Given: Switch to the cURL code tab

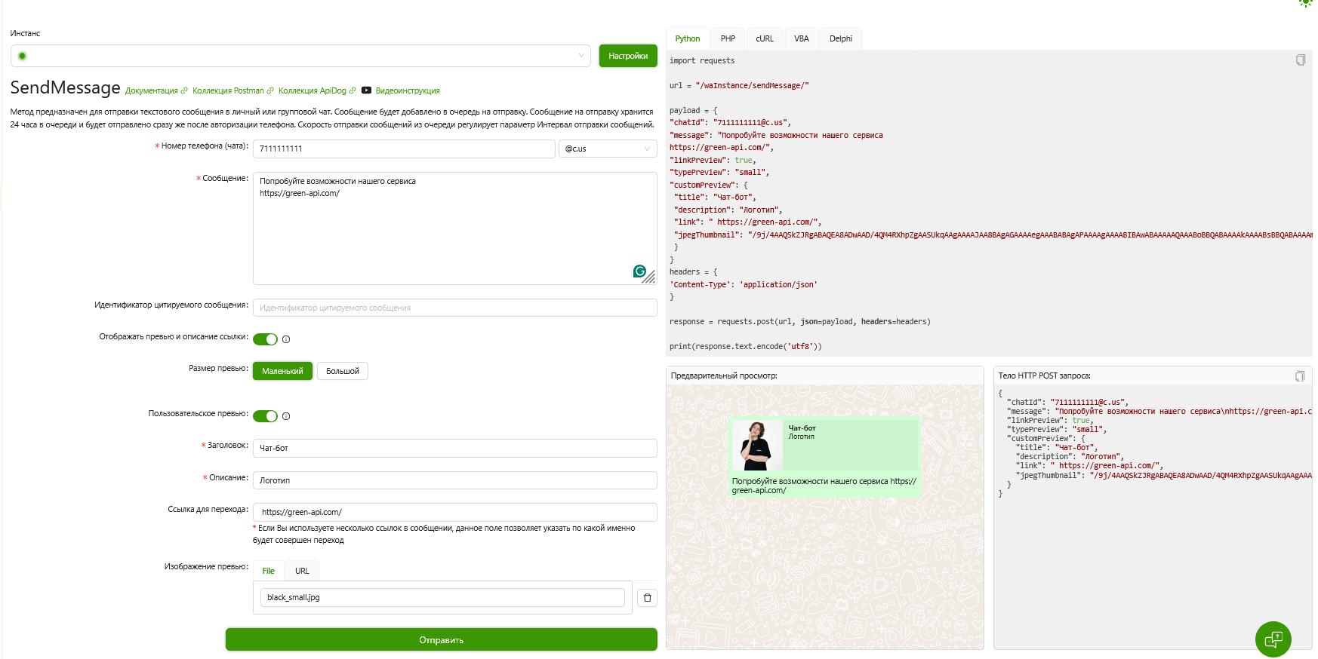Looking at the screenshot, I should coord(764,38).
